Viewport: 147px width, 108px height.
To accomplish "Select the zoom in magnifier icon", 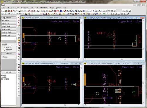I will click(68, 11).
